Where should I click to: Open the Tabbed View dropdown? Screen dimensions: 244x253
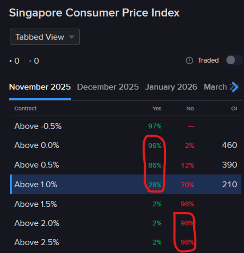coord(45,37)
